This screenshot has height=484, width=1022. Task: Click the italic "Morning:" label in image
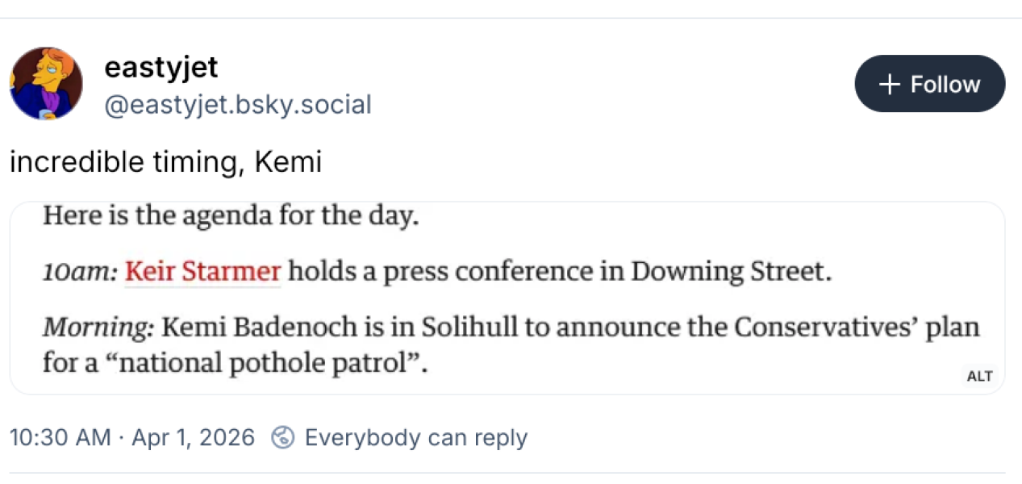pyautogui.click(x=98, y=328)
